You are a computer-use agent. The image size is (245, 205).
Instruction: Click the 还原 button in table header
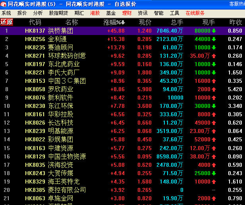(x=7, y=22)
